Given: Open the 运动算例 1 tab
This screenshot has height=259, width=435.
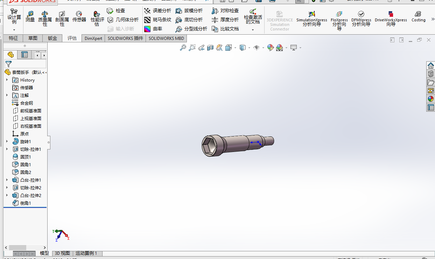Looking at the screenshot, I should coord(86,253).
